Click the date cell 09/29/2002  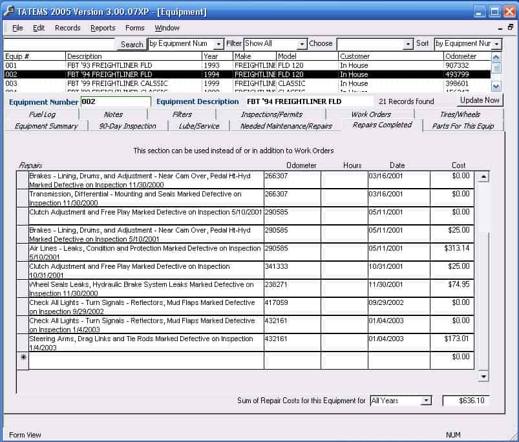[399, 306]
